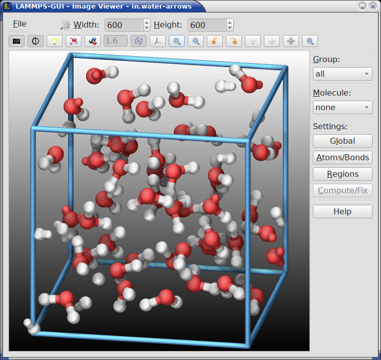381x360 pixels.
Task: Click the recenter four-arrows icon
Action: pyautogui.click(x=291, y=41)
